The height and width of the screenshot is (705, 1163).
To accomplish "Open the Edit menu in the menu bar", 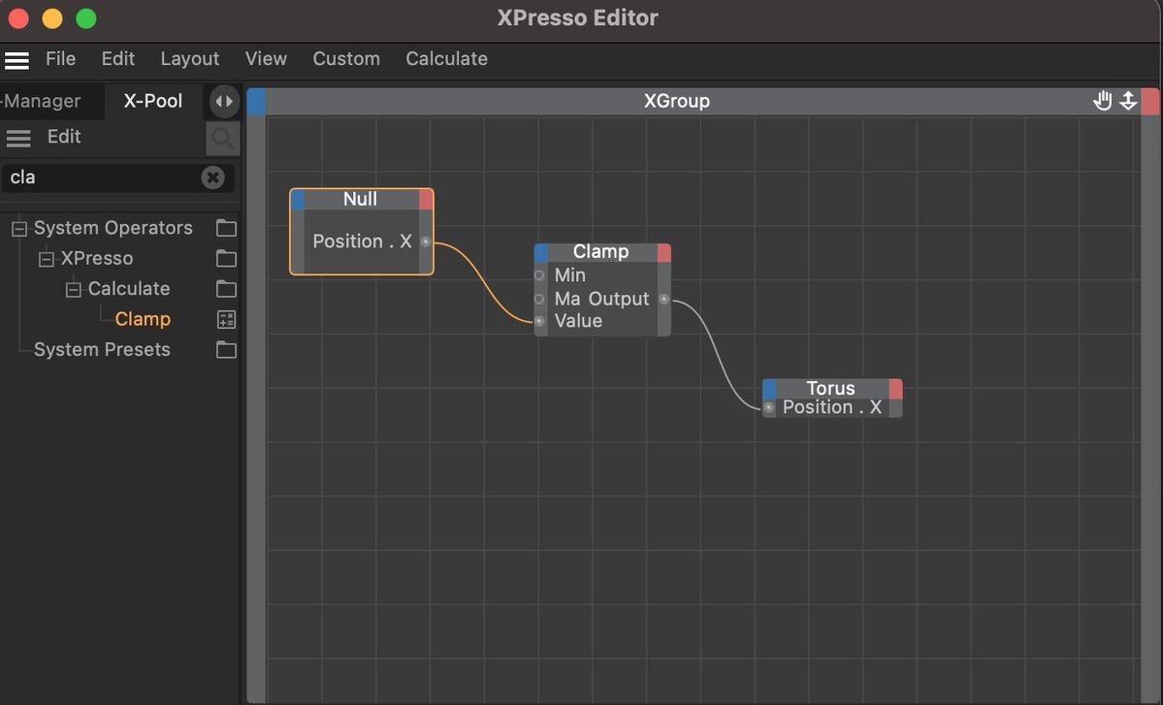I will pyautogui.click(x=118, y=58).
